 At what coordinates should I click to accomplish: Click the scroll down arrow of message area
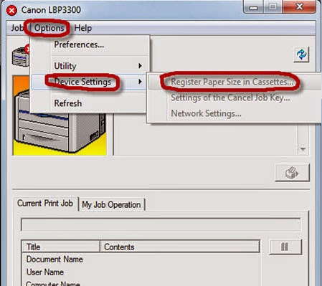tap(303, 149)
